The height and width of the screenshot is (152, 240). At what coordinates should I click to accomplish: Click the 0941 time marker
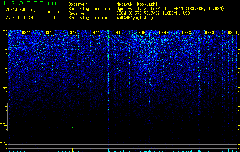26,33
